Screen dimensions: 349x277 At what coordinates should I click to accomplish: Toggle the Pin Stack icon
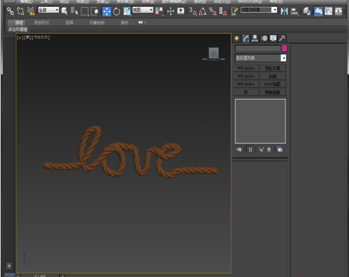click(x=239, y=150)
